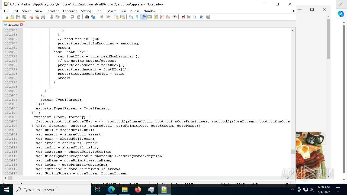This screenshot has width=347, height=195.
Task: Click the menu bar X to close document
Action: click(293, 11)
